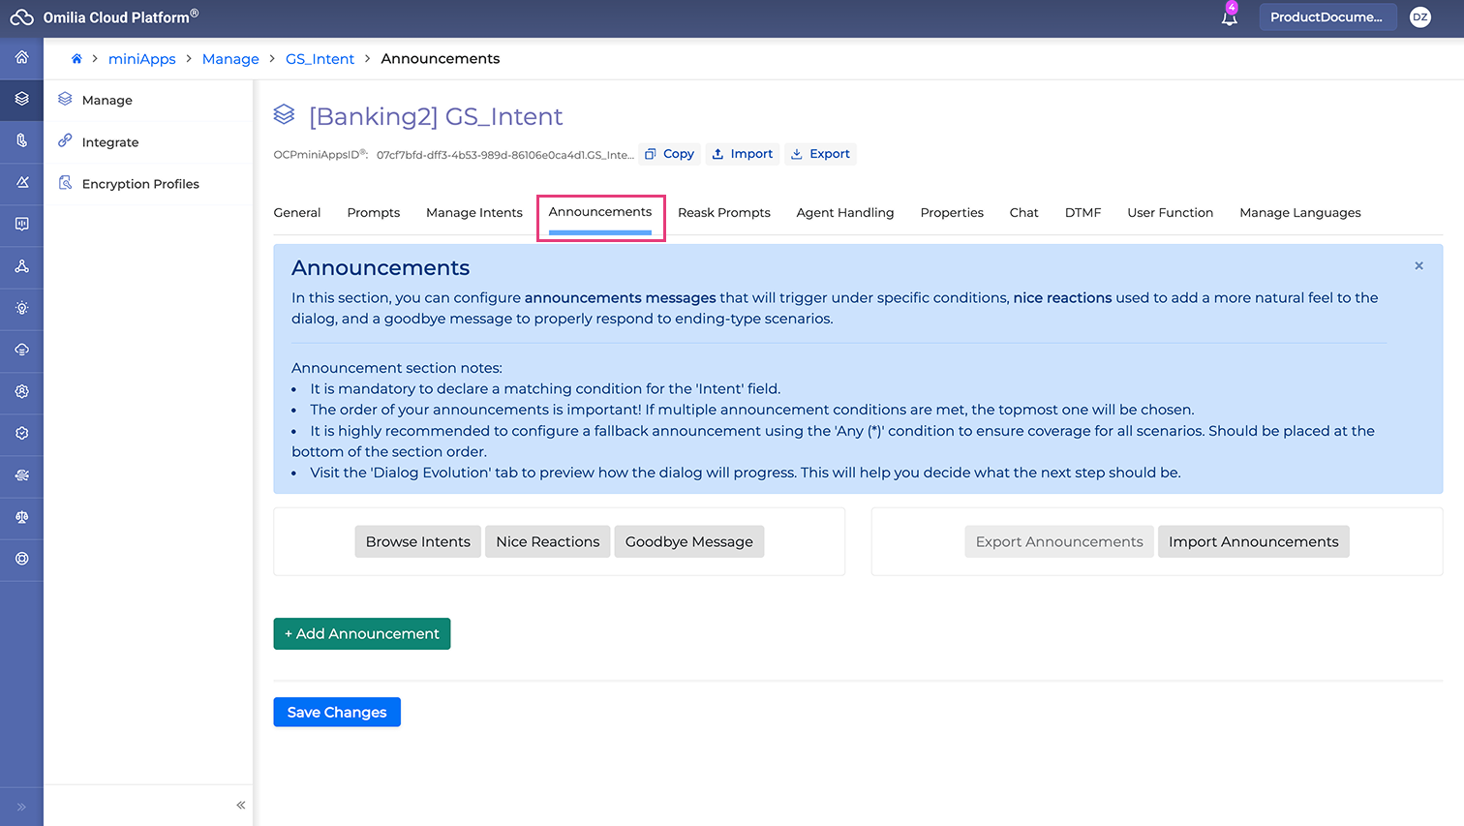1464x826 pixels.
Task: Click the home icon in the left sidebar
Action: [21, 58]
